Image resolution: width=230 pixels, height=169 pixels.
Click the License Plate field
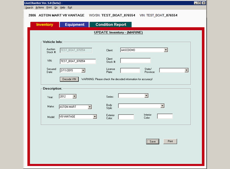click(130, 70)
